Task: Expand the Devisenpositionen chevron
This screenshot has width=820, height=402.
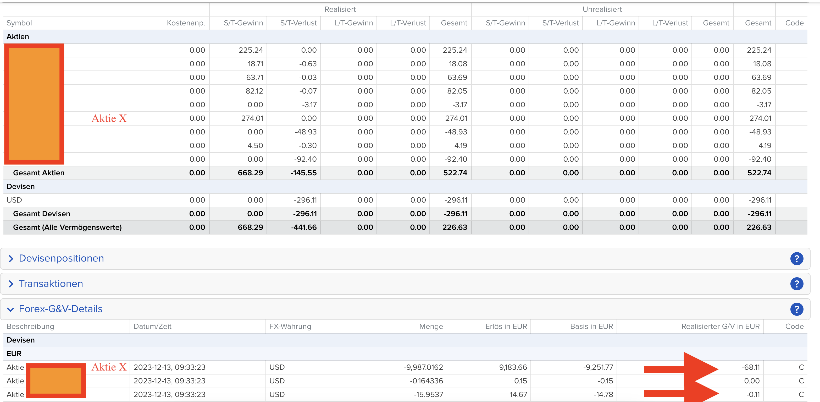Action: click(x=11, y=258)
